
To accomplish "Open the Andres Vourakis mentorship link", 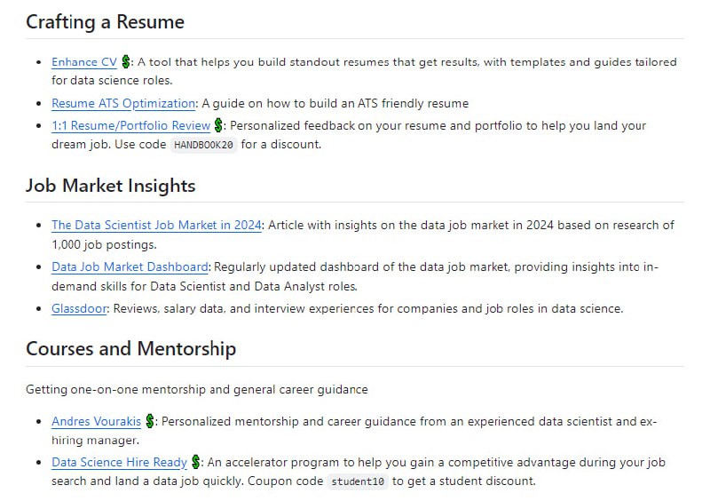I will [x=96, y=421].
